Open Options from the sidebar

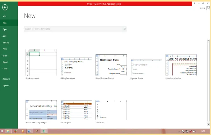point(6,85)
